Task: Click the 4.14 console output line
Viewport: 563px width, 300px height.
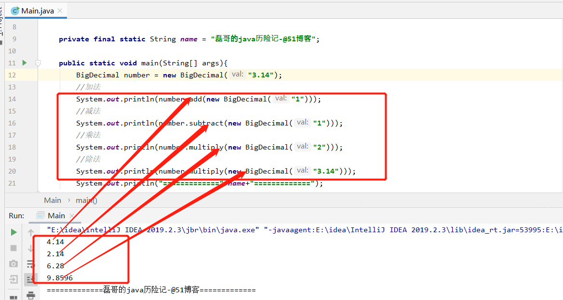Action: [55, 242]
